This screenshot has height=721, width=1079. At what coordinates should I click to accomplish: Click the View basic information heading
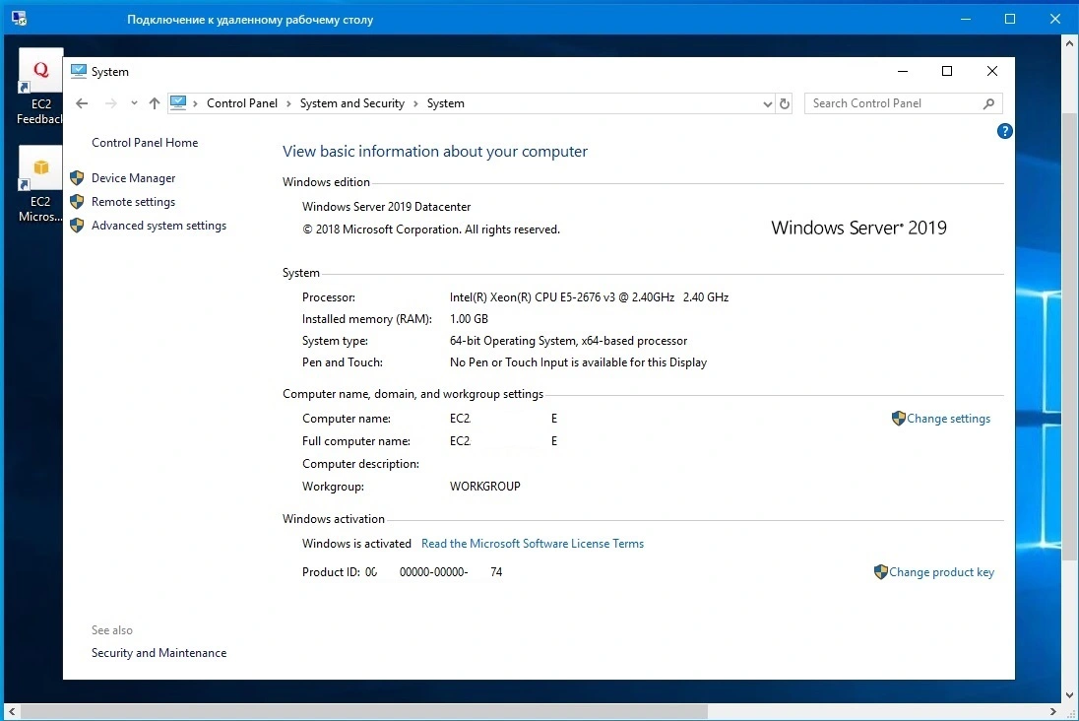(x=435, y=152)
